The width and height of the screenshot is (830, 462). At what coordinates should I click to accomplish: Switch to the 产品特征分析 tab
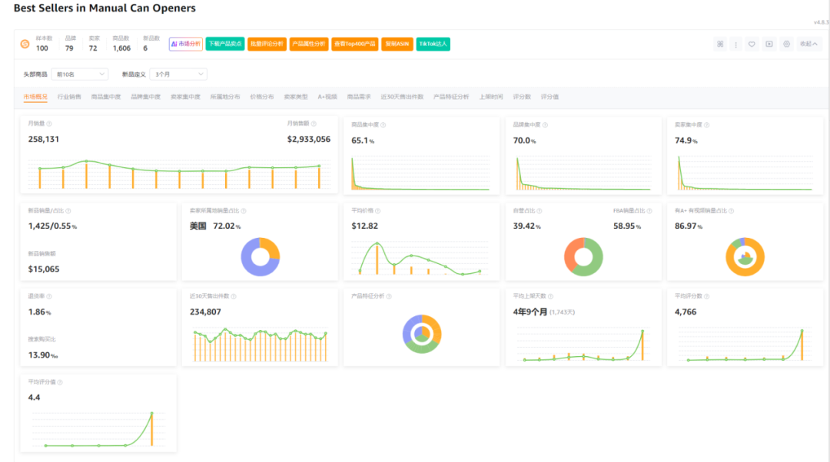point(451,97)
